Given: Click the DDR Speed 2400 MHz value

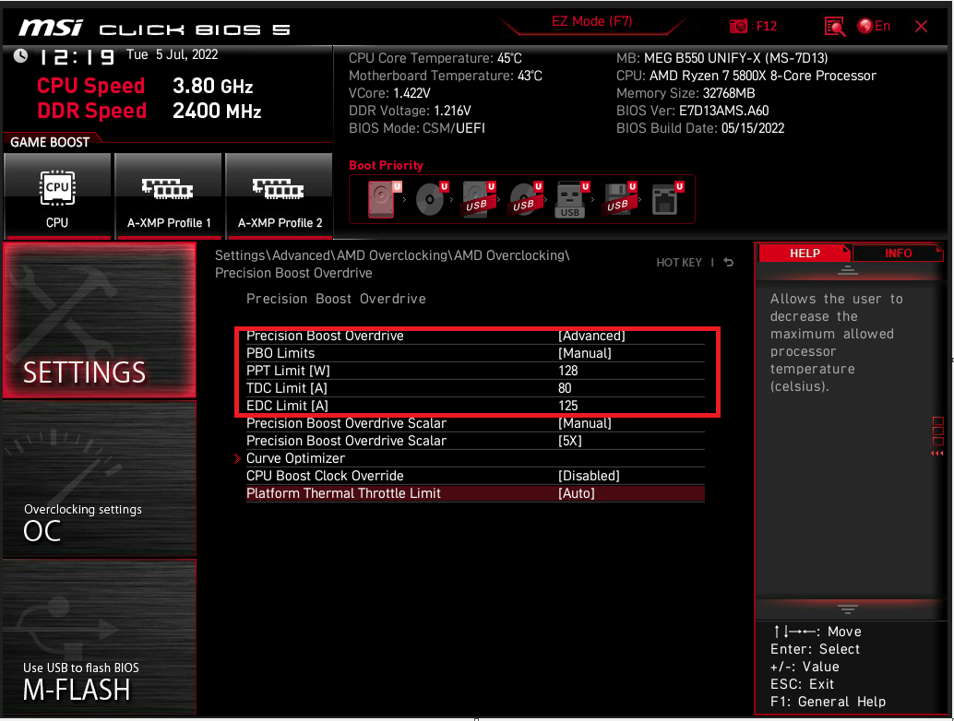Looking at the screenshot, I should [x=217, y=112].
